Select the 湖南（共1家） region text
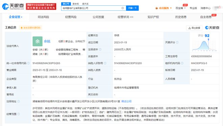Image resolution: width=223 pixels, height=126 pixels. click(41, 54)
